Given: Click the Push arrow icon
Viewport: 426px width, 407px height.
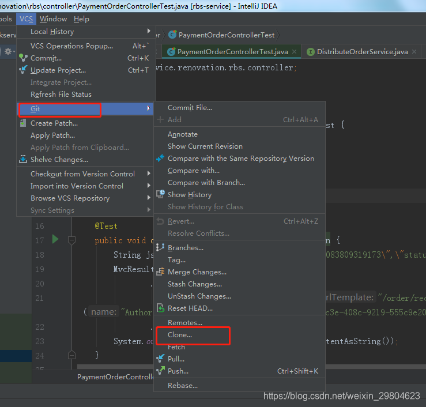Looking at the screenshot, I should pos(160,370).
